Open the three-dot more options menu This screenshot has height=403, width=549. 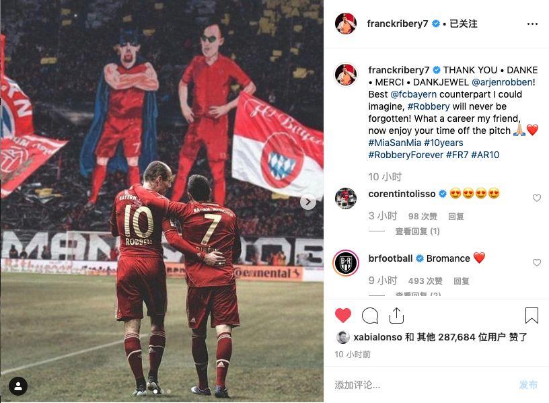point(532,24)
